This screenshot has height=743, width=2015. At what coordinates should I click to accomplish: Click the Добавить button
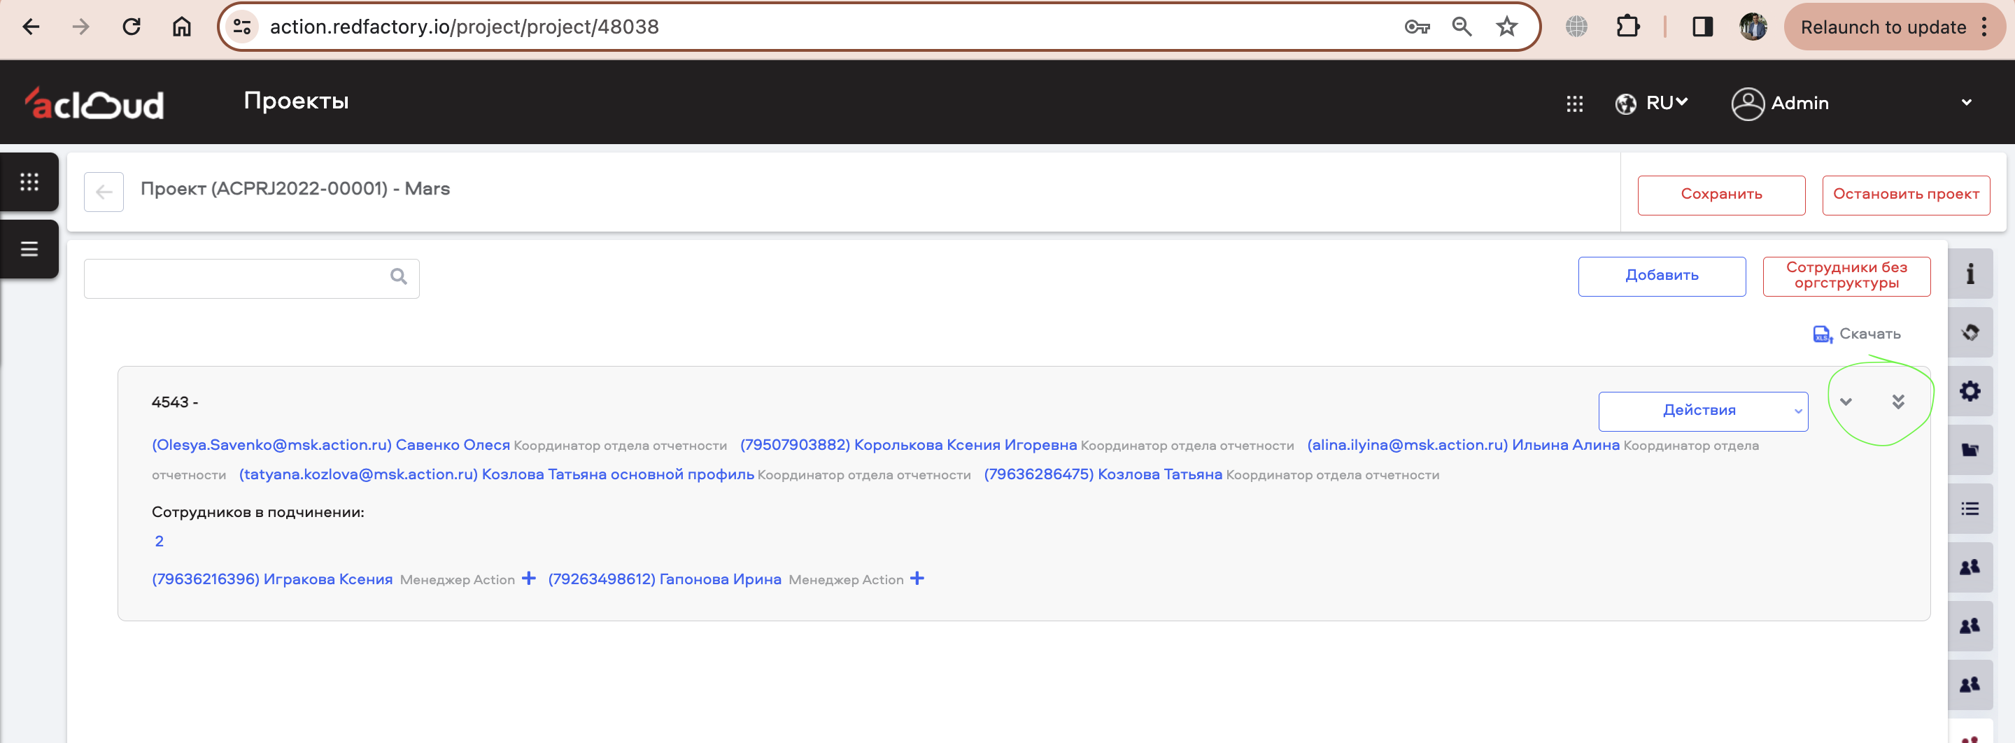pos(1662,276)
